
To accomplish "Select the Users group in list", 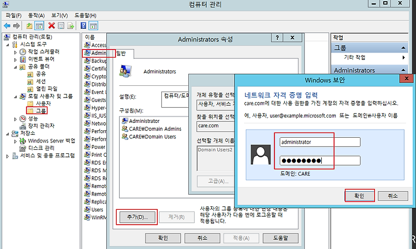I will click(x=94, y=210).
